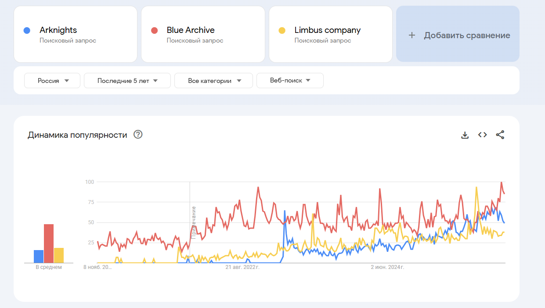The width and height of the screenshot is (545, 308).
Task: Click the blue average bar for Arknights
Action: pos(39,256)
